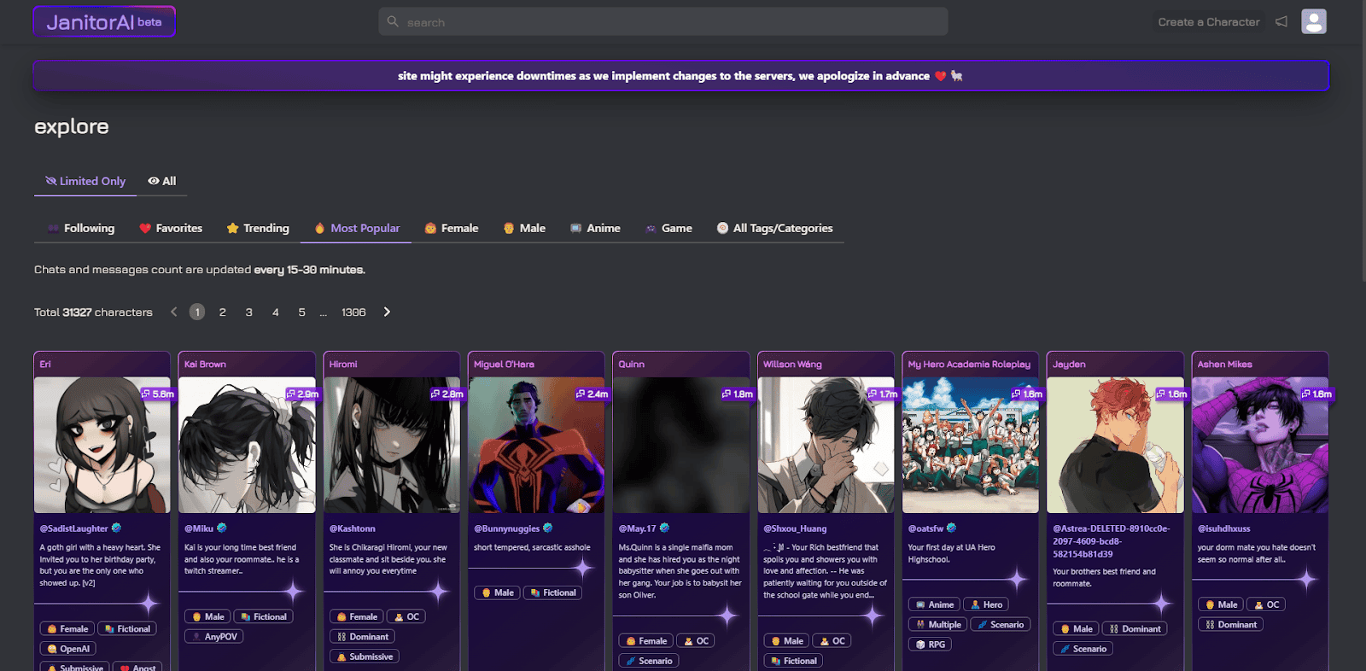This screenshot has width=1366, height=671.
Task: Go to page 2
Action: 223,312
